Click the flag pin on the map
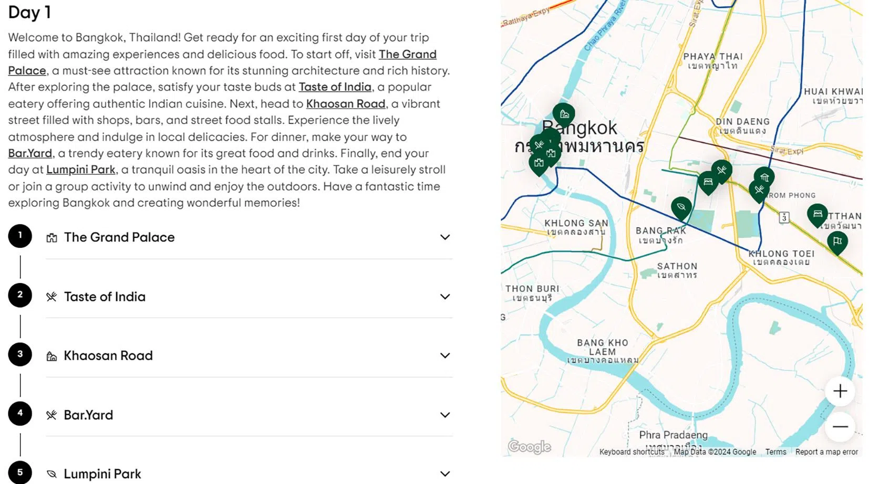 tap(837, 241)
